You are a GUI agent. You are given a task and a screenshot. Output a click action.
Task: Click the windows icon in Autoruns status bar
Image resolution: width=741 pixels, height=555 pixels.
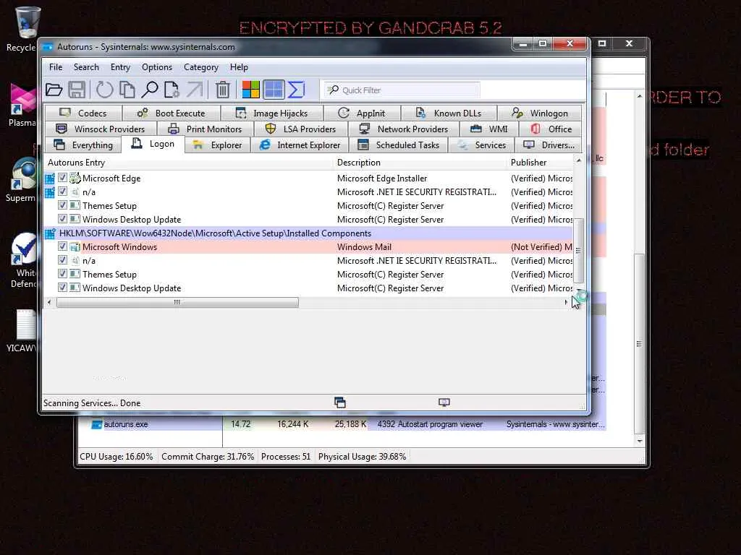pyautogui.click(x=340, y=403)
